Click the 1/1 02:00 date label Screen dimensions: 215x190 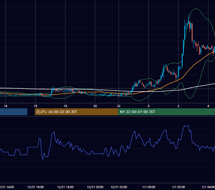click(179, 187)
